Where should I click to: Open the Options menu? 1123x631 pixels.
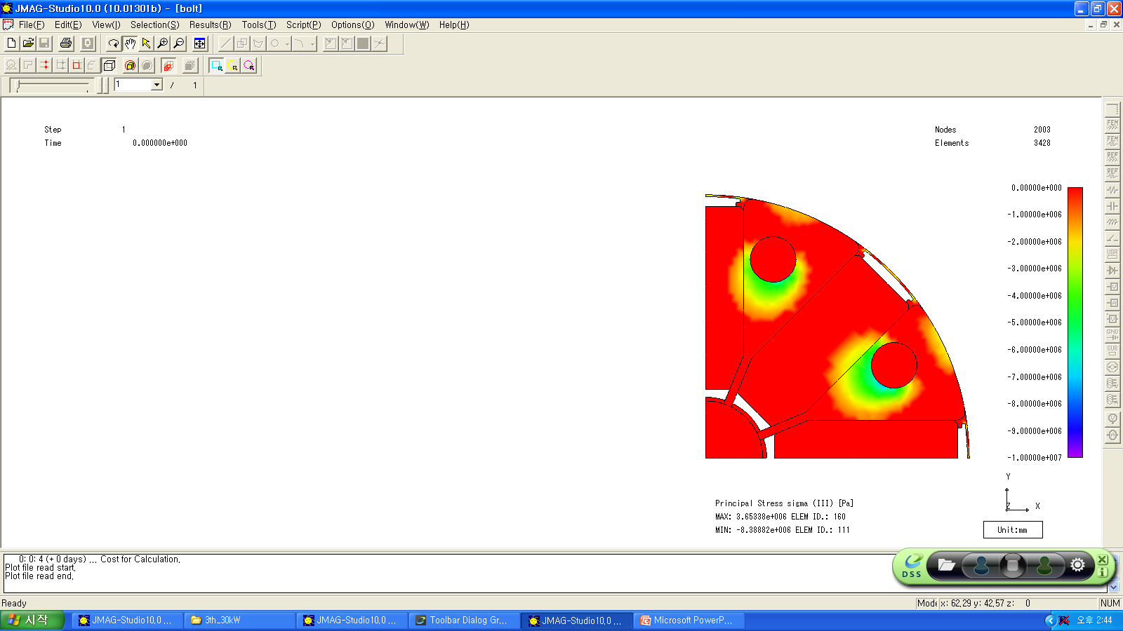pos(352,25)
